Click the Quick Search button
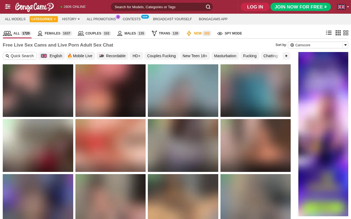 point(20,56)
